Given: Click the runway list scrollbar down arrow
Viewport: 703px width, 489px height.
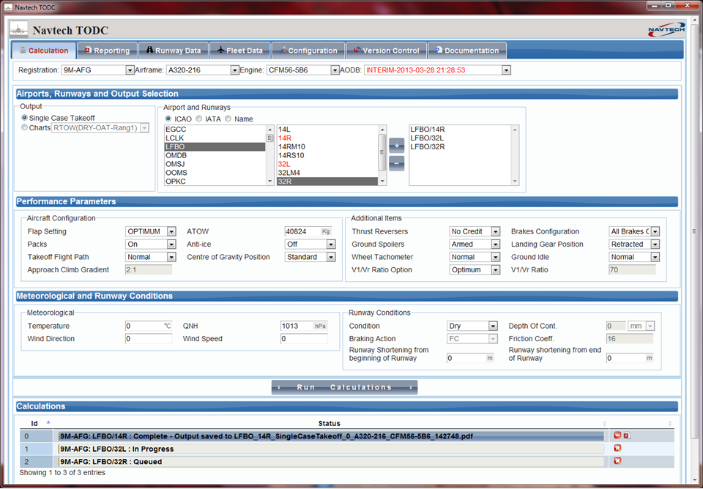Looking at the screenshot, I should [382, 182].
